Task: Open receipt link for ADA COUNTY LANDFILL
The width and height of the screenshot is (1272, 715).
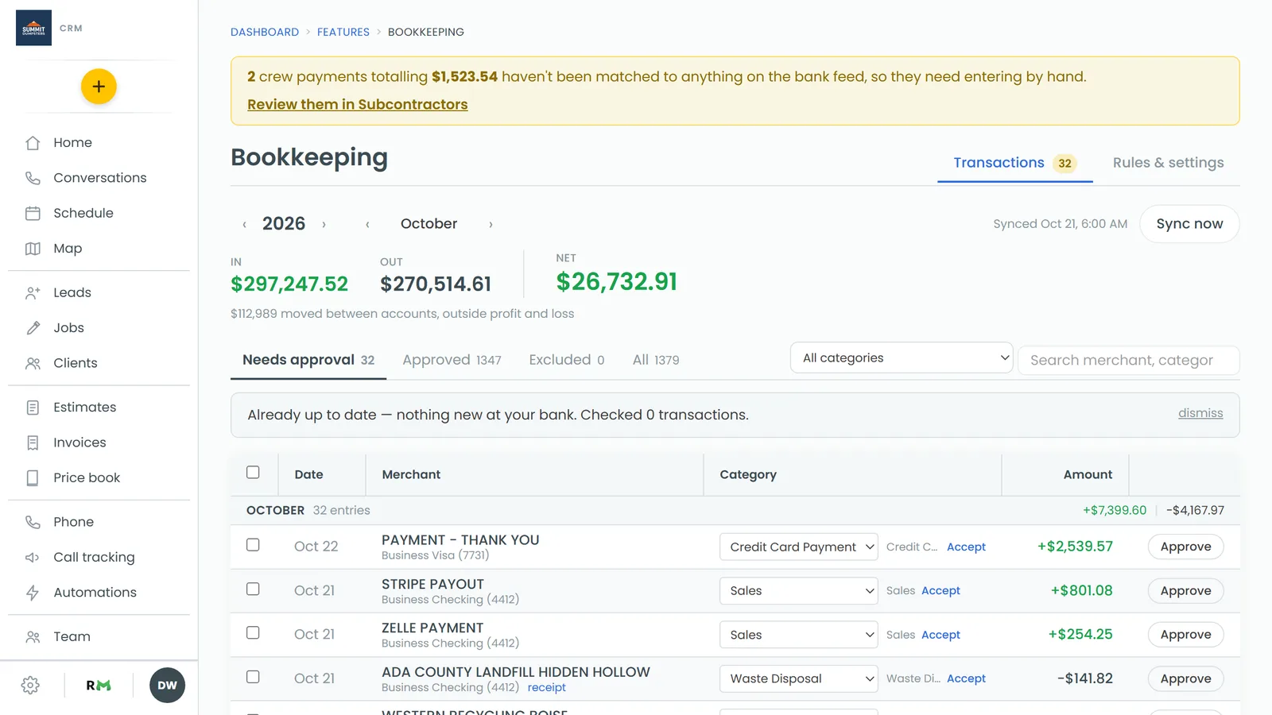Action: coord(547,688)
